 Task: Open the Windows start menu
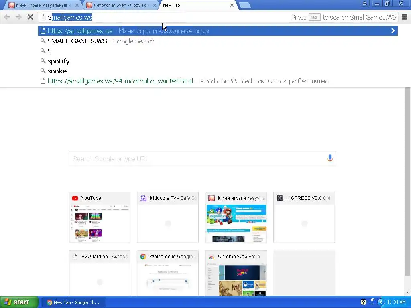(x=19, y=302)
